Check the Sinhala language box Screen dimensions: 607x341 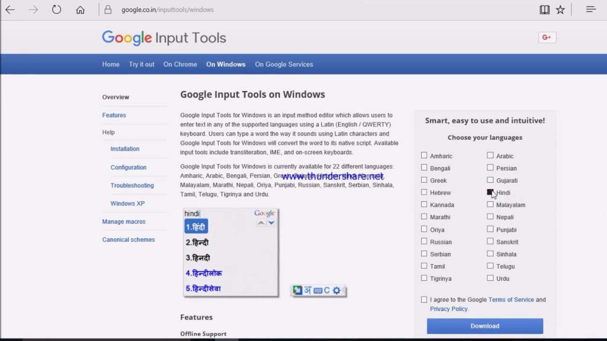tap(490, 254)
